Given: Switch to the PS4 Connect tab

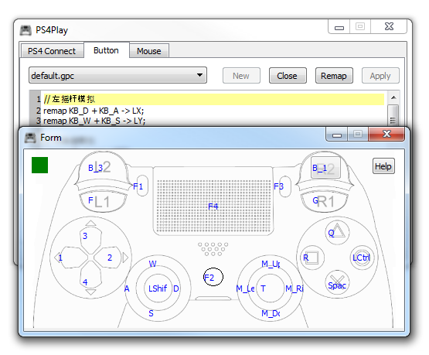Looking at the screenshot, I should pyautogui.click(x=52, y=51).
